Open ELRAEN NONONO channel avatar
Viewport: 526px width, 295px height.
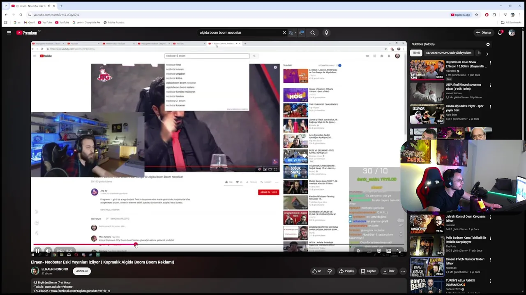point(35,271)
